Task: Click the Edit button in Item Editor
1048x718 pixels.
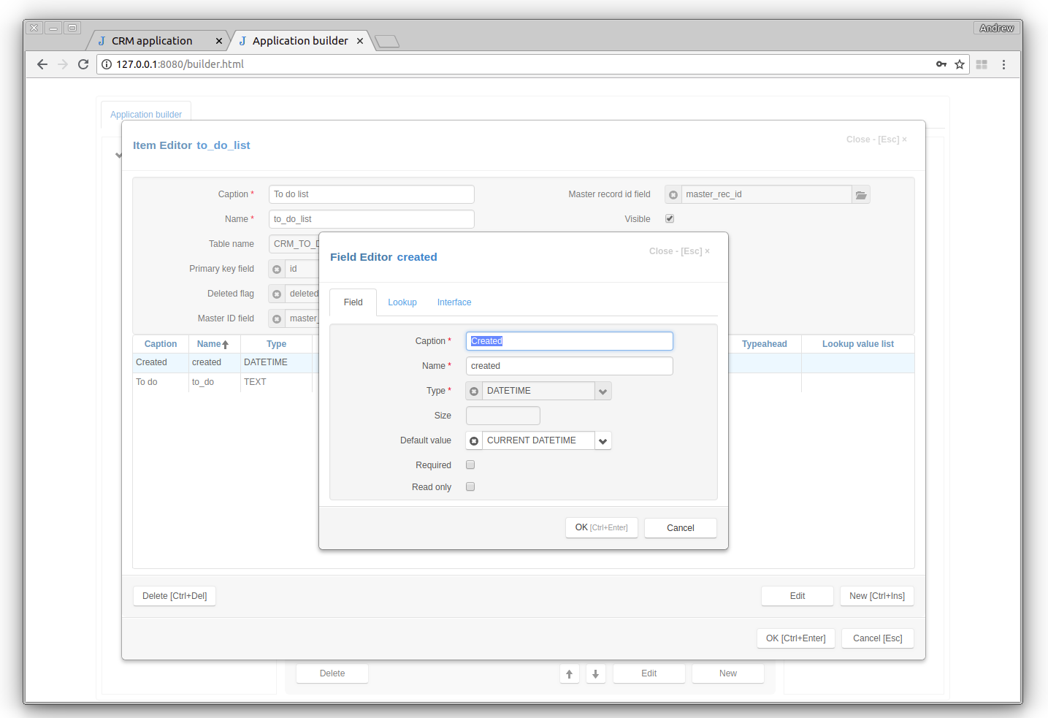Action: [x=798, y=596]
